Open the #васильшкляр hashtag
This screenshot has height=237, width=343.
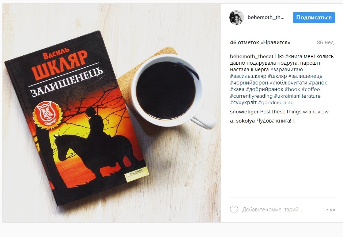point(248,76)
